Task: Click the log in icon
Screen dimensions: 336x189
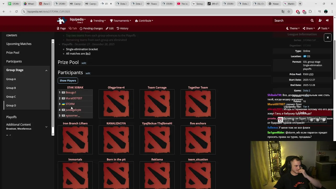Action: tap(327, 20)
